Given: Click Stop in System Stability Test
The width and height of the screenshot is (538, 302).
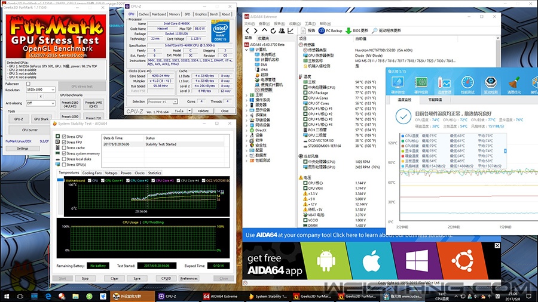Looking at the screenshot, I should coord(85,278).
